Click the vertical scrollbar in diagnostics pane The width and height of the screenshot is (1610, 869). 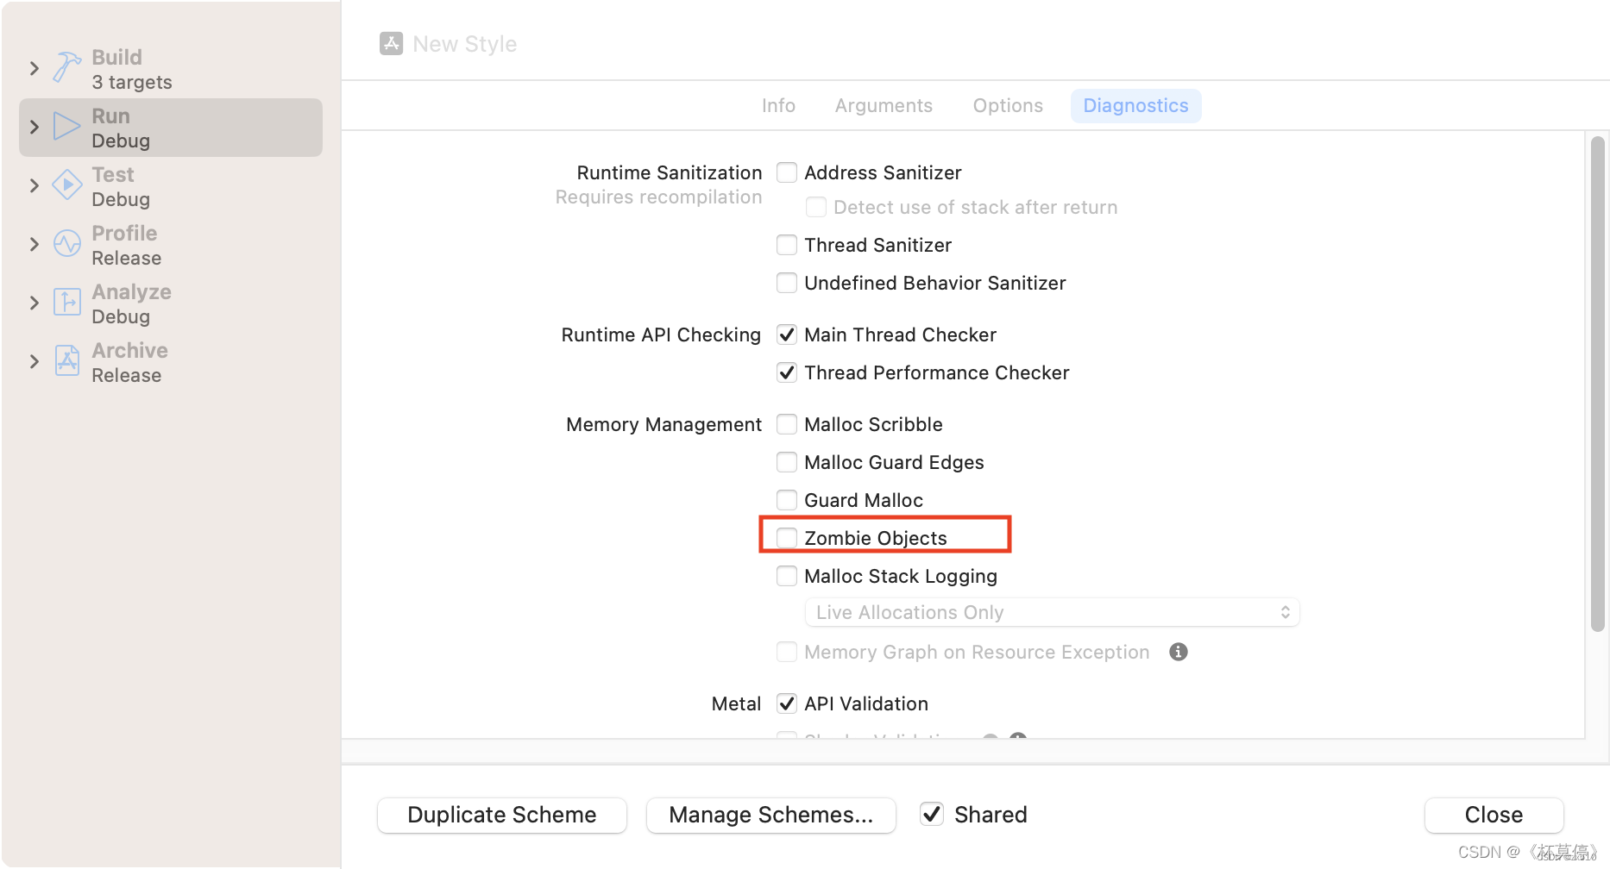(x=1598, y=384)
